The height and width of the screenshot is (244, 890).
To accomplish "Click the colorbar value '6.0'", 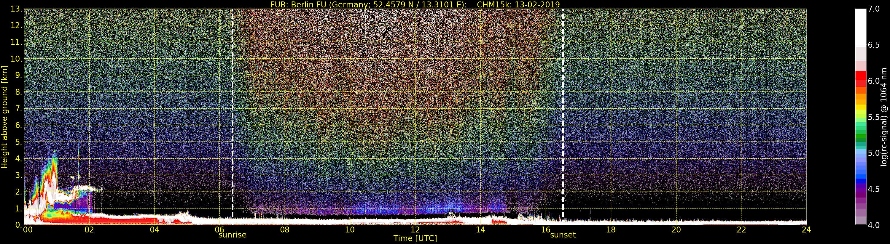I will [x=874, y=81].
